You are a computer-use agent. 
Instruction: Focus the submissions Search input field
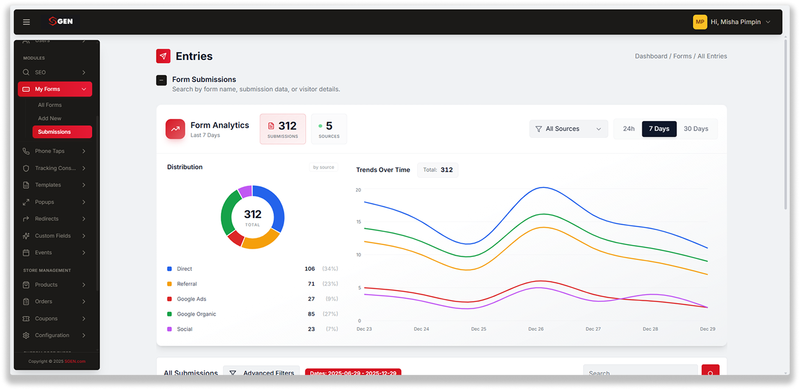[x=640, y=371]
